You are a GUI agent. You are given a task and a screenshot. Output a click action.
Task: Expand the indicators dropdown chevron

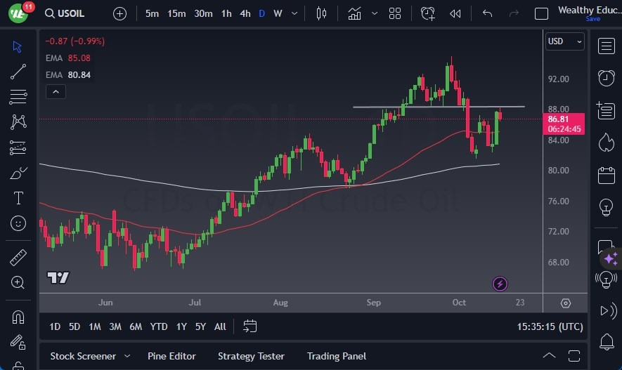(375, 13)
